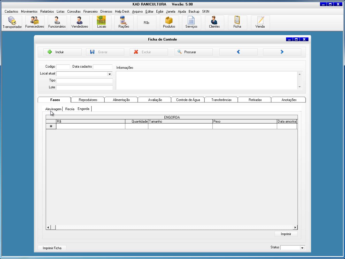Click the Rã column header
Viewport: 345px width, 259px height.
point(91,121)
